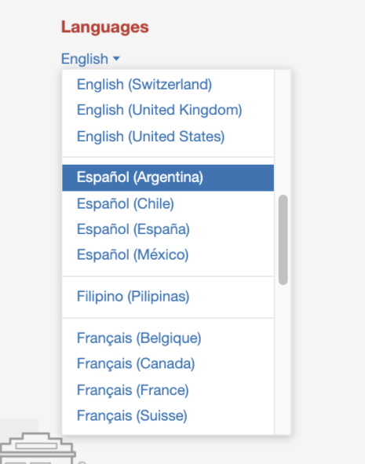Select Français (Belgique)

[x=168, y=338]
